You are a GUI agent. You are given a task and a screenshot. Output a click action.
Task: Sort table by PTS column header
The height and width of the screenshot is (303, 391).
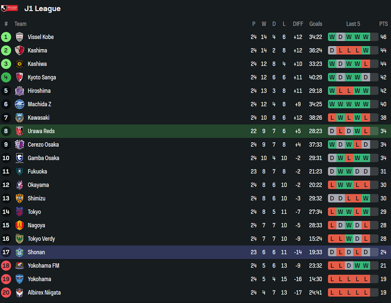[383, 24]
